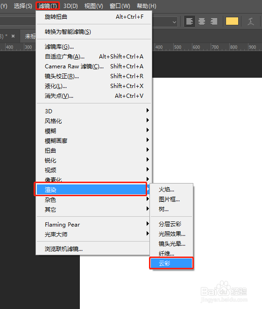The image size is (262, 309).
Task: Switch to the 未标 document tab
Action: [x=30, y=36]
